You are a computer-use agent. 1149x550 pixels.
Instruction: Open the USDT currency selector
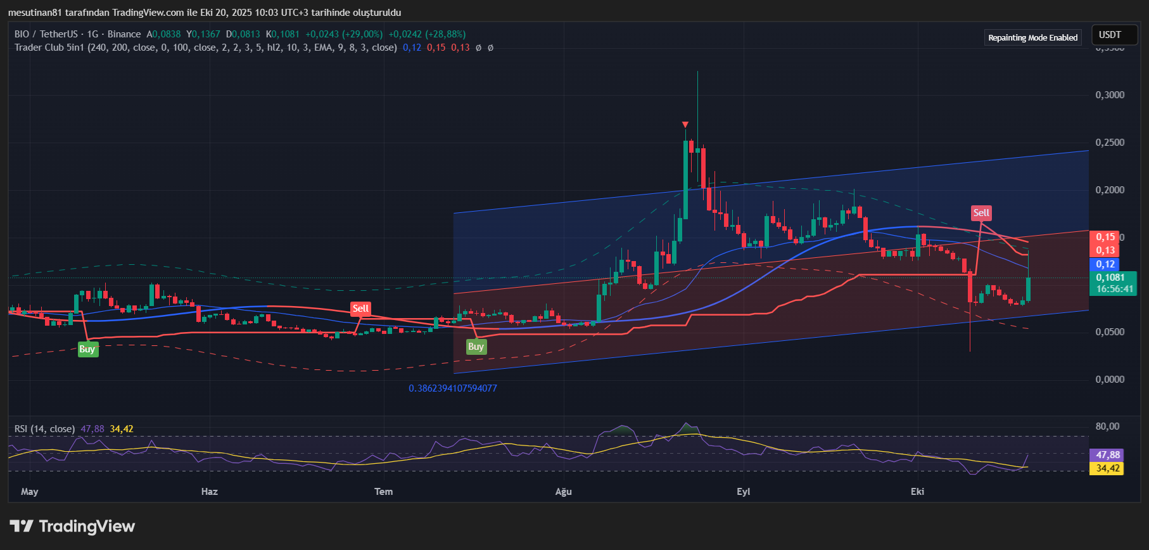point(1110,35)
